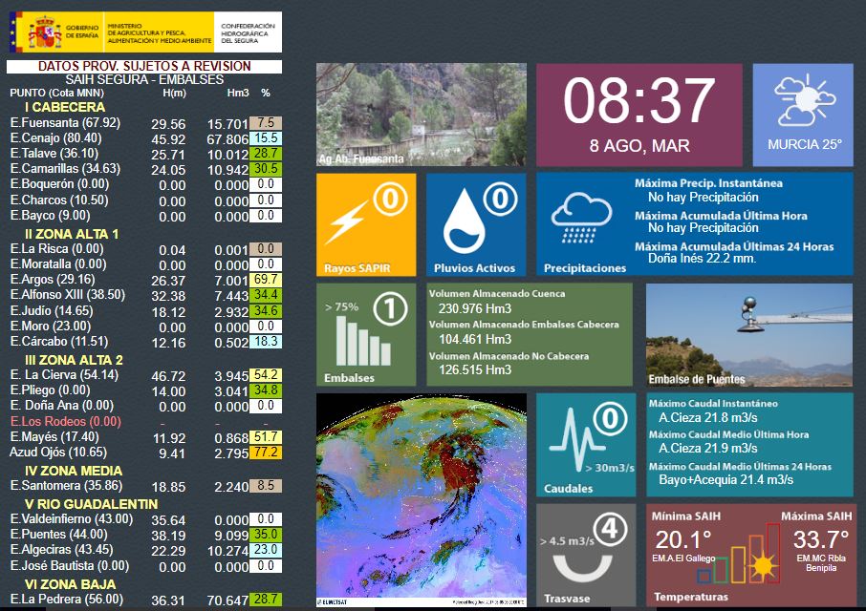866x611 pixels.
Task: Click the E.Talave (36.10) row label
Action: (x=54, y=154)
